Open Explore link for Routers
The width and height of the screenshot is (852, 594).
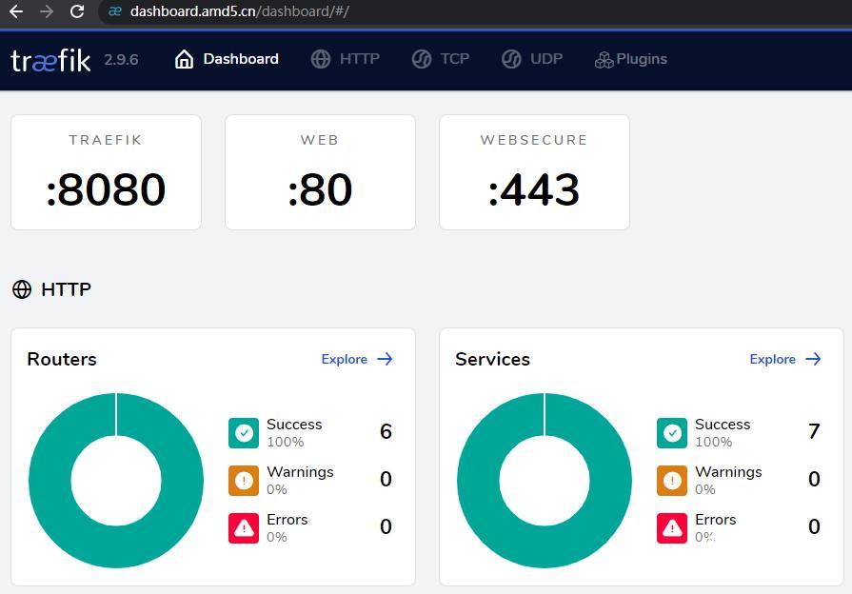(x=356, y=359)
